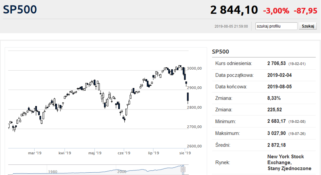This screenshot has width=321, height=175.
Task: Click the red -3,00% percent change
Action: 276,11
